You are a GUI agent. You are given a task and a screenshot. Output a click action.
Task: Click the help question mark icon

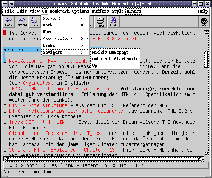coord(204,22)
